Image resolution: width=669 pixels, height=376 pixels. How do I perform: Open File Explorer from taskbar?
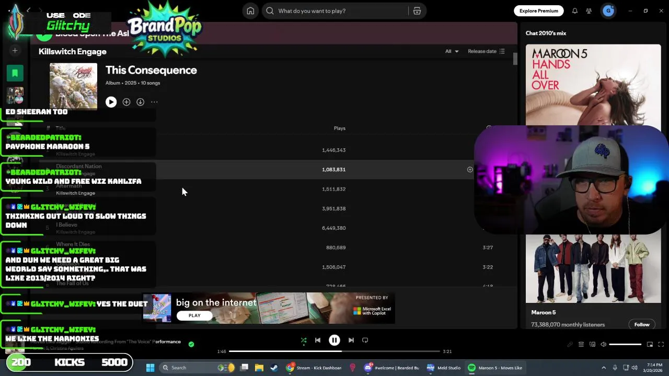click(x=259, y=368)
